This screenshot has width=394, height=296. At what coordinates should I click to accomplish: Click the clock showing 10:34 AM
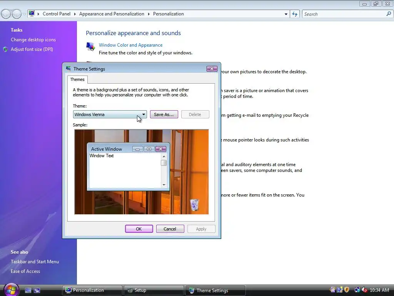379,290
